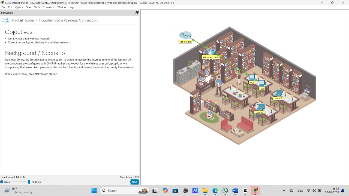Open WhatsApp from taskbar

[x=225, y=191]
